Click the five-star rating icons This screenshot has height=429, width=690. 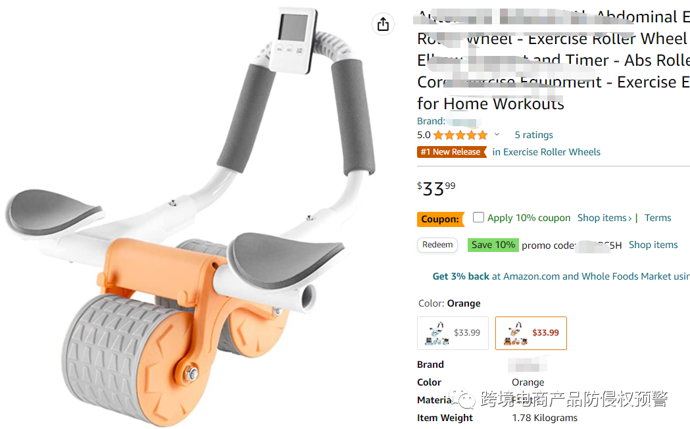pos(460,135)
